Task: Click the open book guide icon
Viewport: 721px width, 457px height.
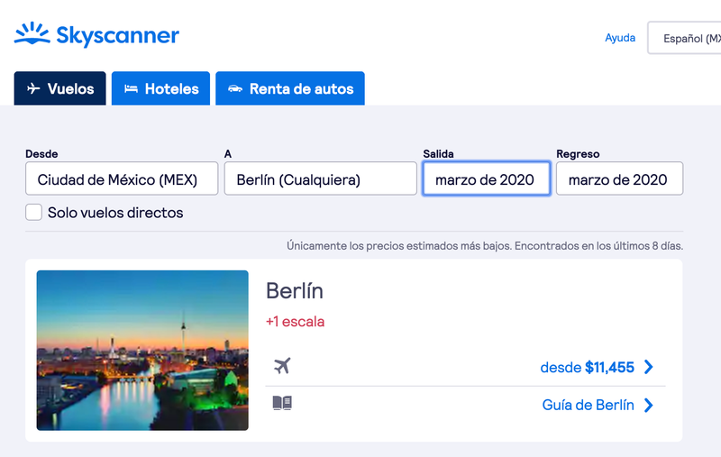Action: tap(282, 403)
